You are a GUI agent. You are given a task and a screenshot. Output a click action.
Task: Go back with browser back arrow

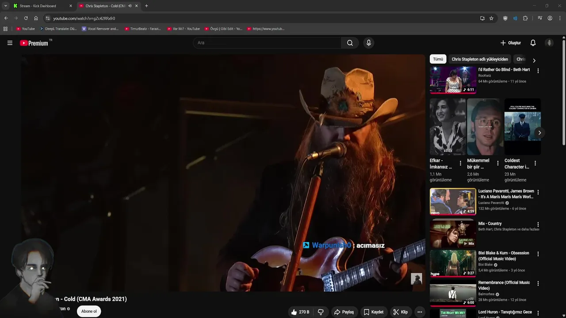(x=6, y=18)
